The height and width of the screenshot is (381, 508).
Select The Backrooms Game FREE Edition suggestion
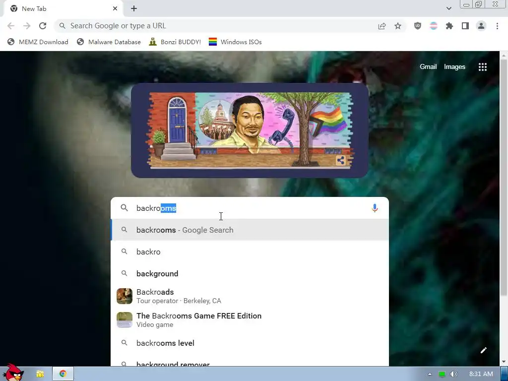250,320
